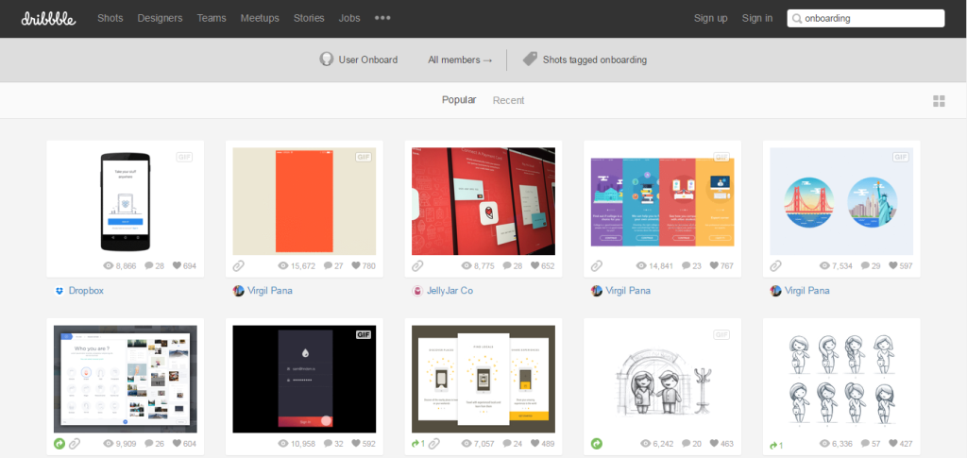The height and width of the screenshot is (458, 967).
Task: Select the Popular tab
Action: (x=459, y=100)
